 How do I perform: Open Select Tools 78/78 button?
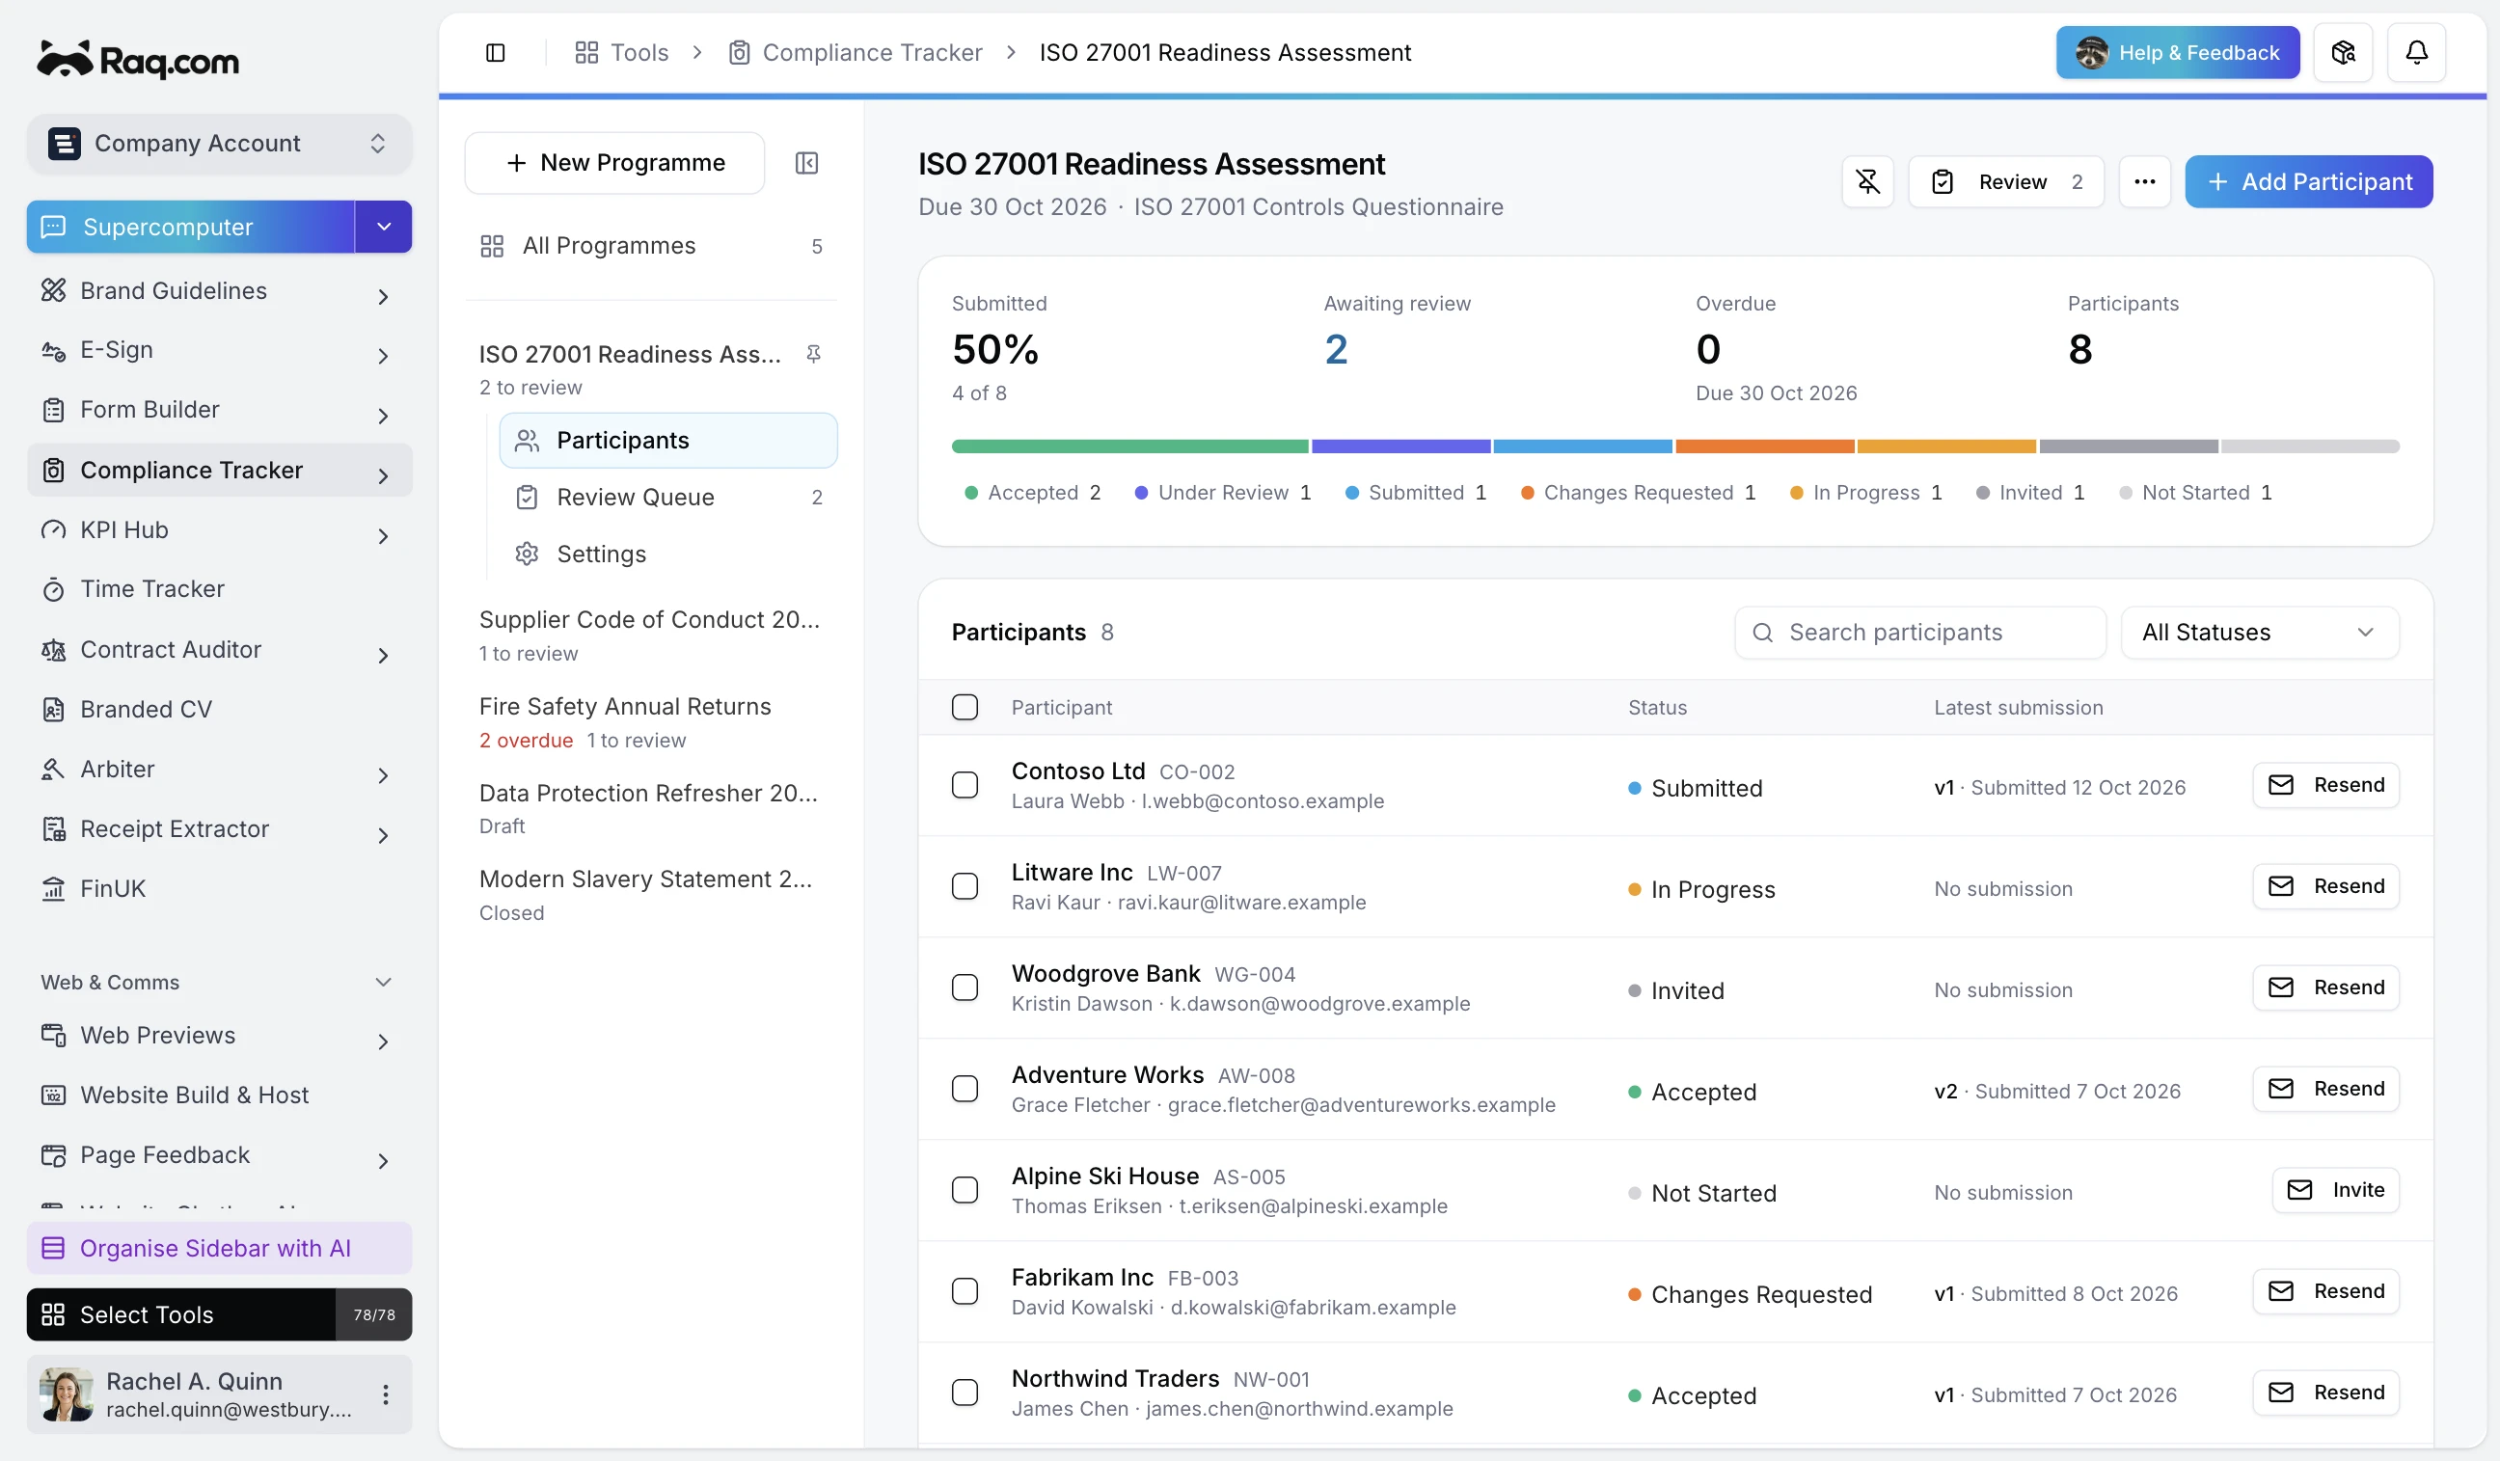[x=219, y=1314]
